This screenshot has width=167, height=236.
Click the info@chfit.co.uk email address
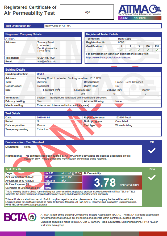coord(47,61)
